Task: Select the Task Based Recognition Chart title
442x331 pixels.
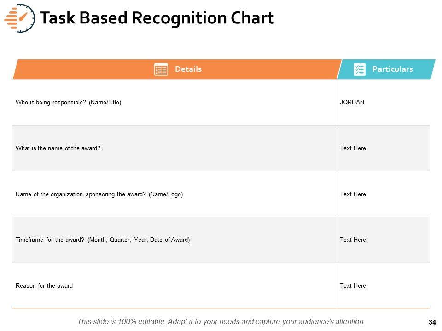Action: pyautogui.click(x=157, y=18)
